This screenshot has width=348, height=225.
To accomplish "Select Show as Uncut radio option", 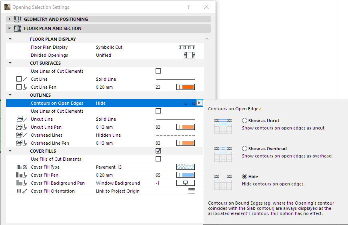I will pos(244,121).
